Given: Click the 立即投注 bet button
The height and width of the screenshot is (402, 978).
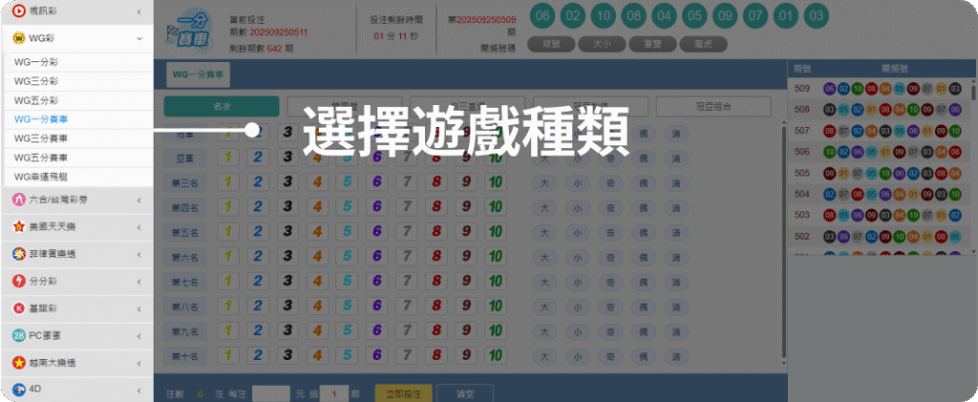Looking at the screenshot, I should point(403,394).
